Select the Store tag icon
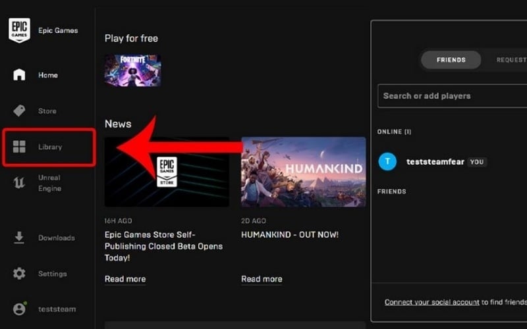 click(19, 111)
